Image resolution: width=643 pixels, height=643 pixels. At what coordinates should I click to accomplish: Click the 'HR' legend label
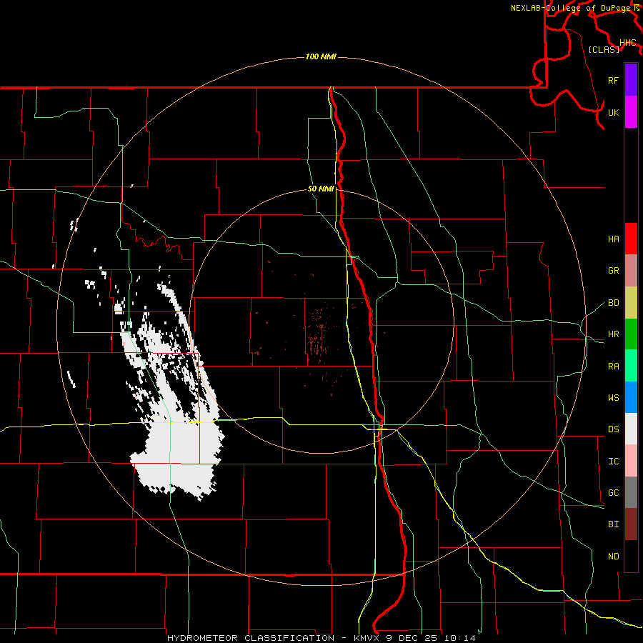[x=613, y=334]
